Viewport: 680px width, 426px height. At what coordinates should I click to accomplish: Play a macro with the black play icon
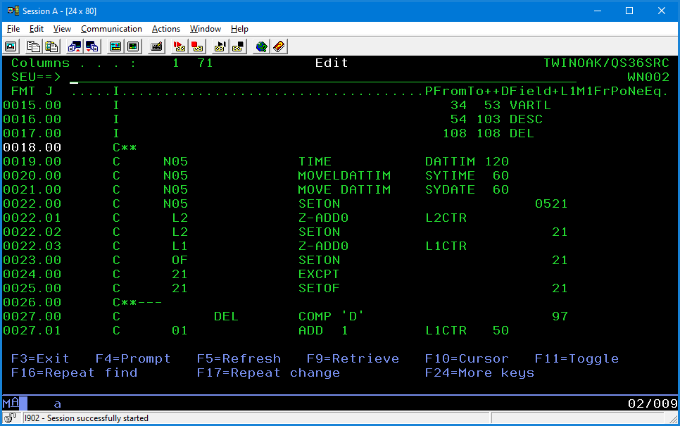(220, 46)
